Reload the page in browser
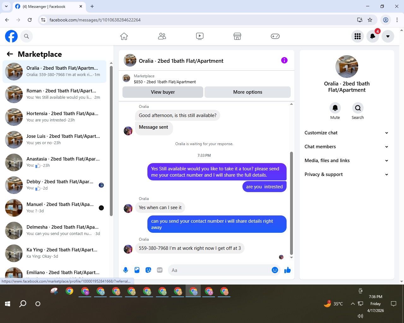The height and width of the screenshot is (323, 404). coord(30,20)
